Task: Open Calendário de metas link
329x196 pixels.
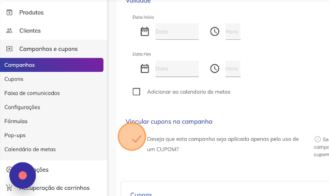Action: pos(30,149)
